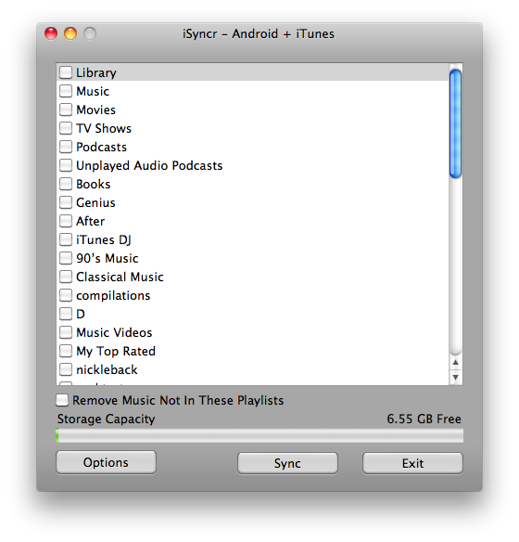Screen dimensions: 519x542
Task: Click the 'Classical Music' playlist name
Action: (120, 277)
